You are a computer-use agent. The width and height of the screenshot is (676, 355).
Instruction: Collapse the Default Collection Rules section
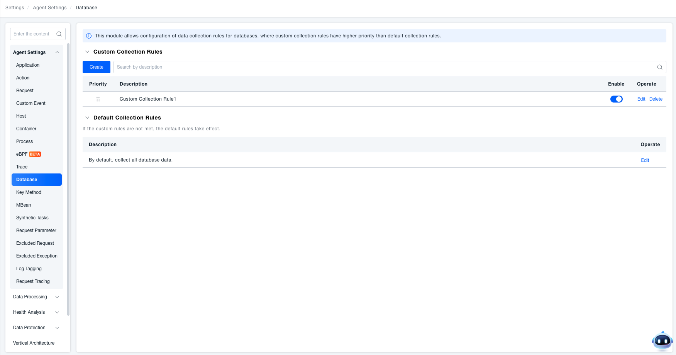point(87,118)
